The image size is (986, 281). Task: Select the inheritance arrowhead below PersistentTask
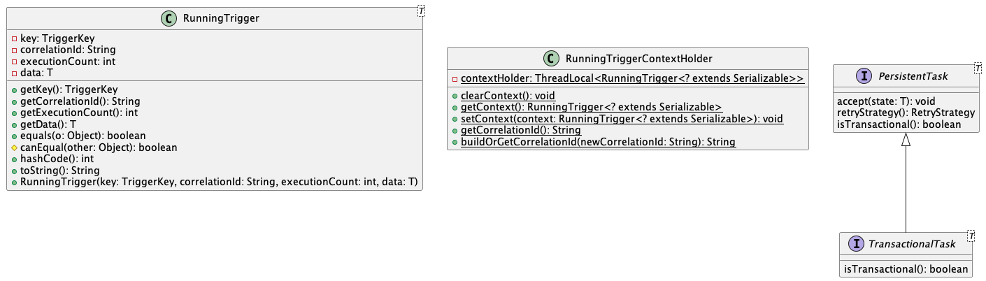tap(906, 139)
